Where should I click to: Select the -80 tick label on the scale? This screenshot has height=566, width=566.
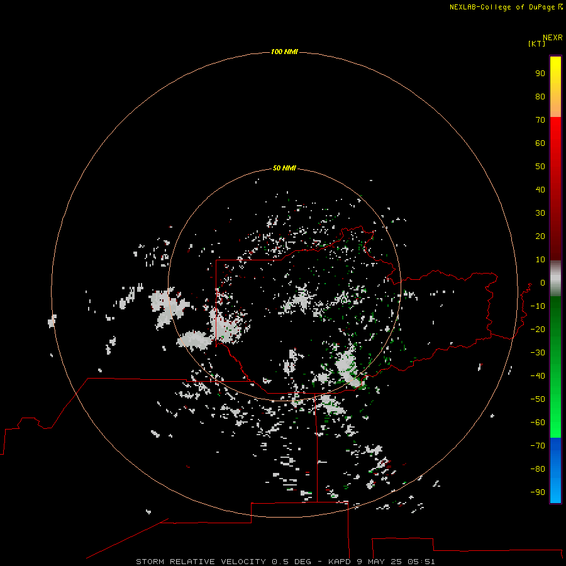coord(538,469)
